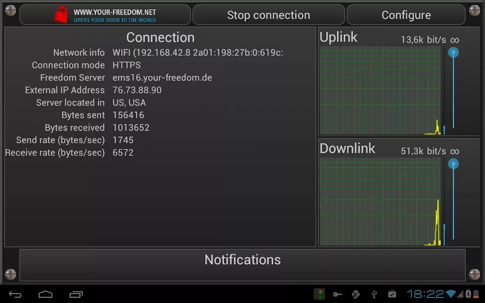Select the WIFI network info value

point(198,53)
